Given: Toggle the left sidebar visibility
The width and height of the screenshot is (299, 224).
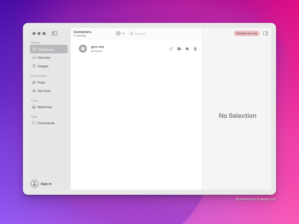Looking at the screenshot, I should (x=55, y=34).
